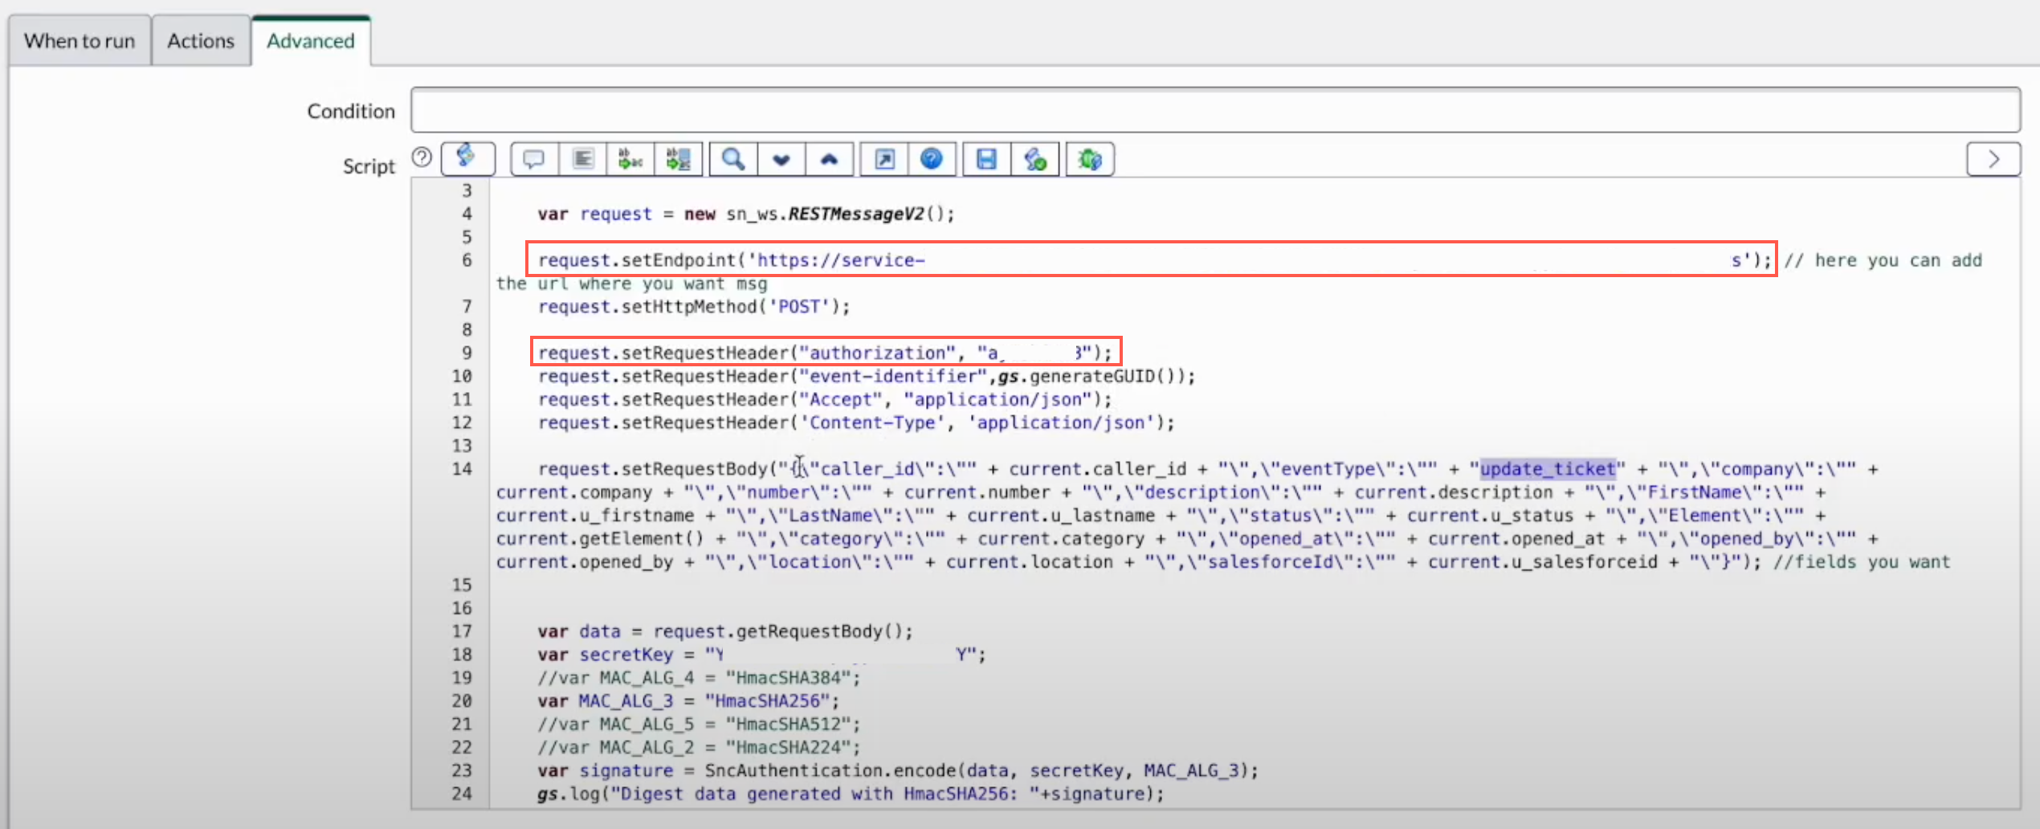Viewport: 2040px width, 829px height.
Task: Select the comment code icon
Action: click(x=532, y=159)
